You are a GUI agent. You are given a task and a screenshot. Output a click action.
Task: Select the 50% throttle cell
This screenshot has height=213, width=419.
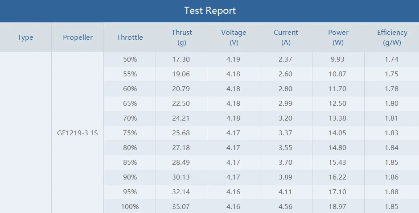[x=130, y=59]
